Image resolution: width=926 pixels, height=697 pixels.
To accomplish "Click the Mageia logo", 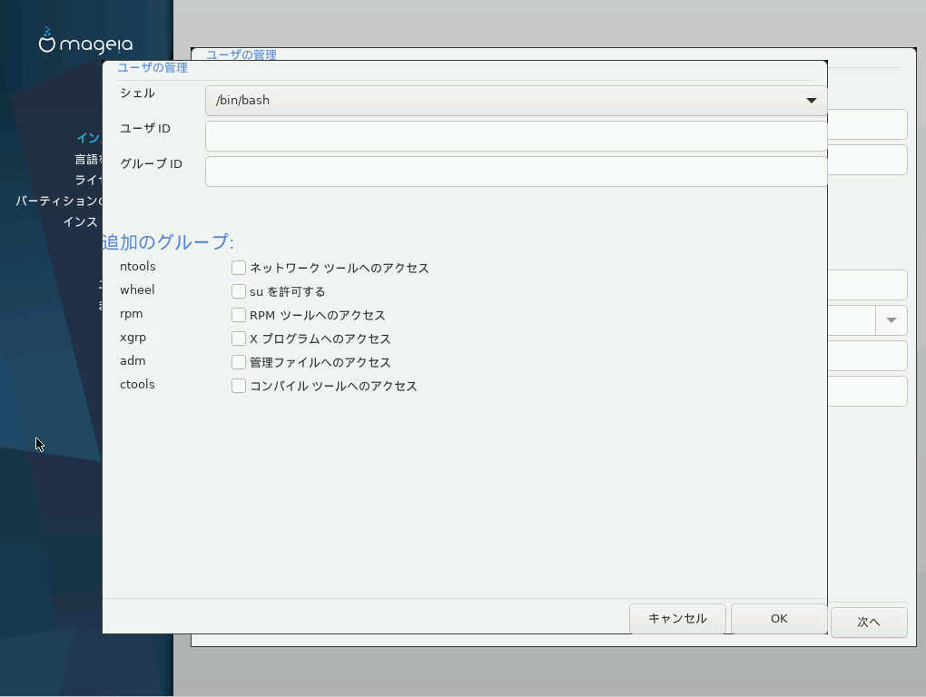I will point(85,42).
